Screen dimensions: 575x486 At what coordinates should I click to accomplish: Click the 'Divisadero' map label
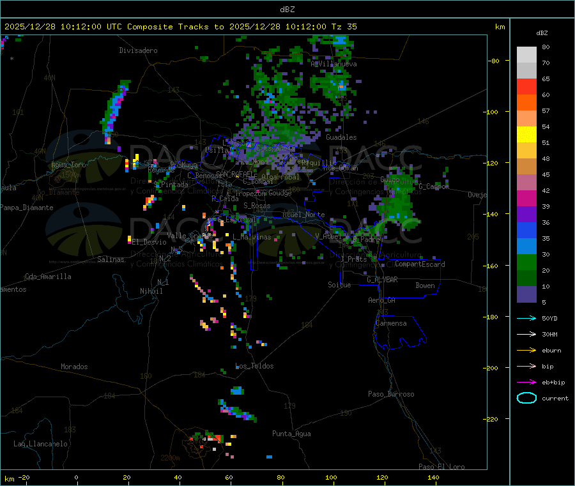coord(138,50)
